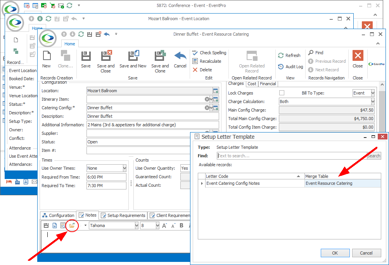Click the Additional Information field

(152, 125)
